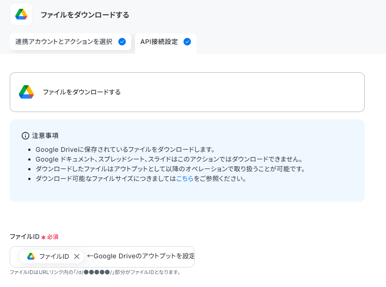Switch to the 連携アカウントとアクションを選択 tab
Screen dimensions: 386x287
pyautogui.click(x=70, y=42)
